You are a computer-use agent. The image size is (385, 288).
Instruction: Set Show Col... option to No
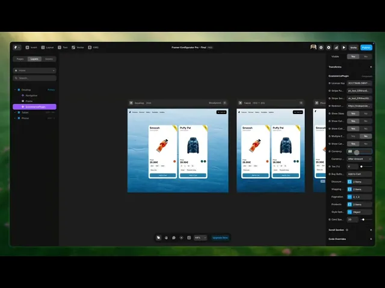pos(366,121)
